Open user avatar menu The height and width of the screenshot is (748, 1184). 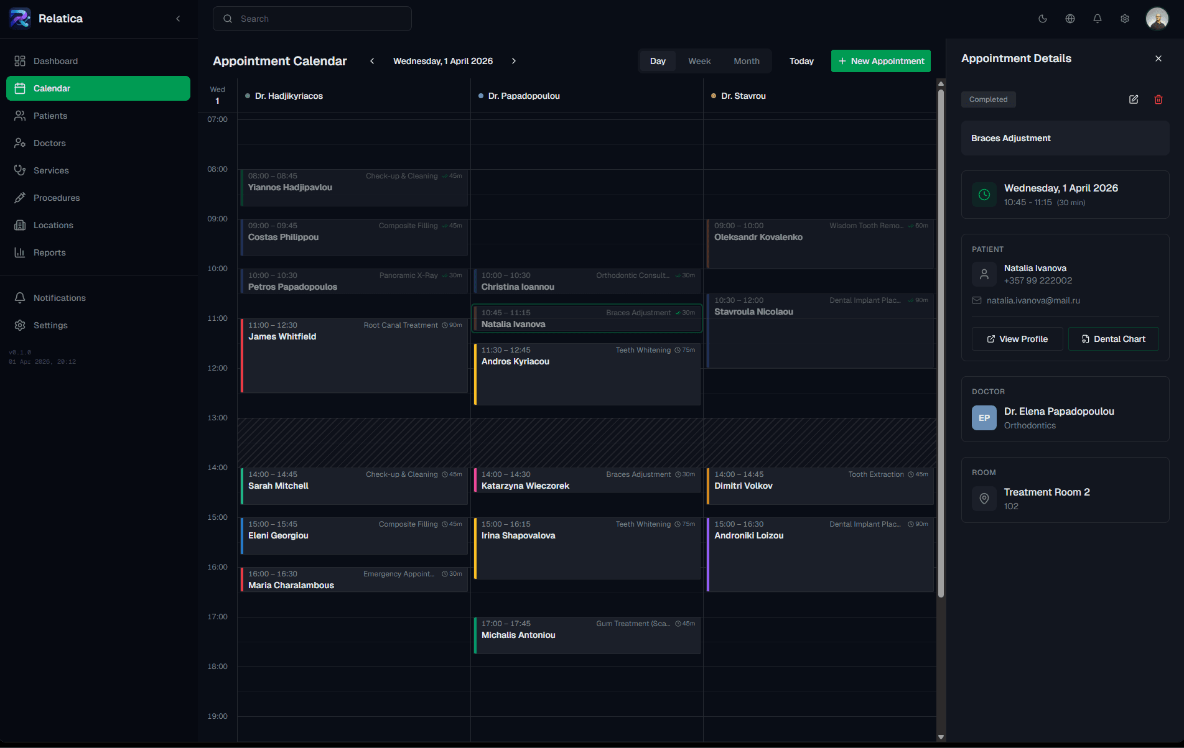click(1157, 19)
